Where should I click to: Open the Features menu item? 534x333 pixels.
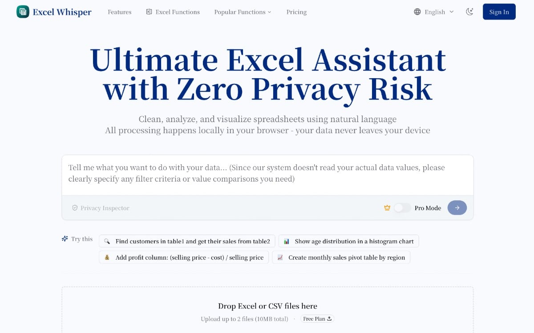pyautogui.click(x=119, y=12)
